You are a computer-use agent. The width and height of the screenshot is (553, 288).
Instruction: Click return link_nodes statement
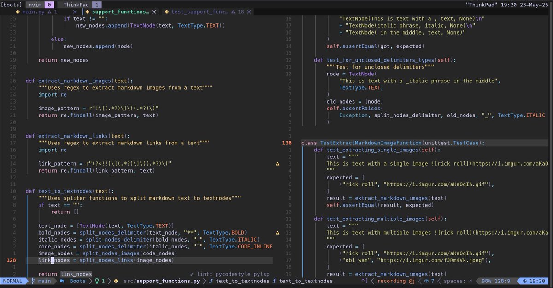(x=65, y=274)
